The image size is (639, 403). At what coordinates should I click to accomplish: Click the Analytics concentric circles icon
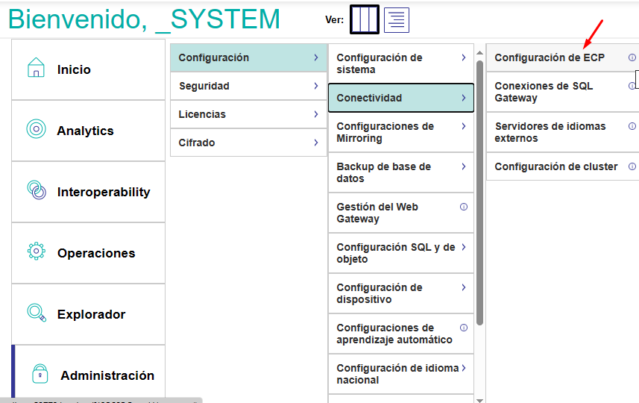pos(36,130)
